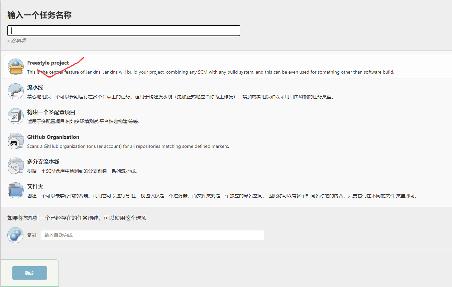Select the Freestyle project box icon
This screenshot has height=287, width=452.
tap(16, 67)
